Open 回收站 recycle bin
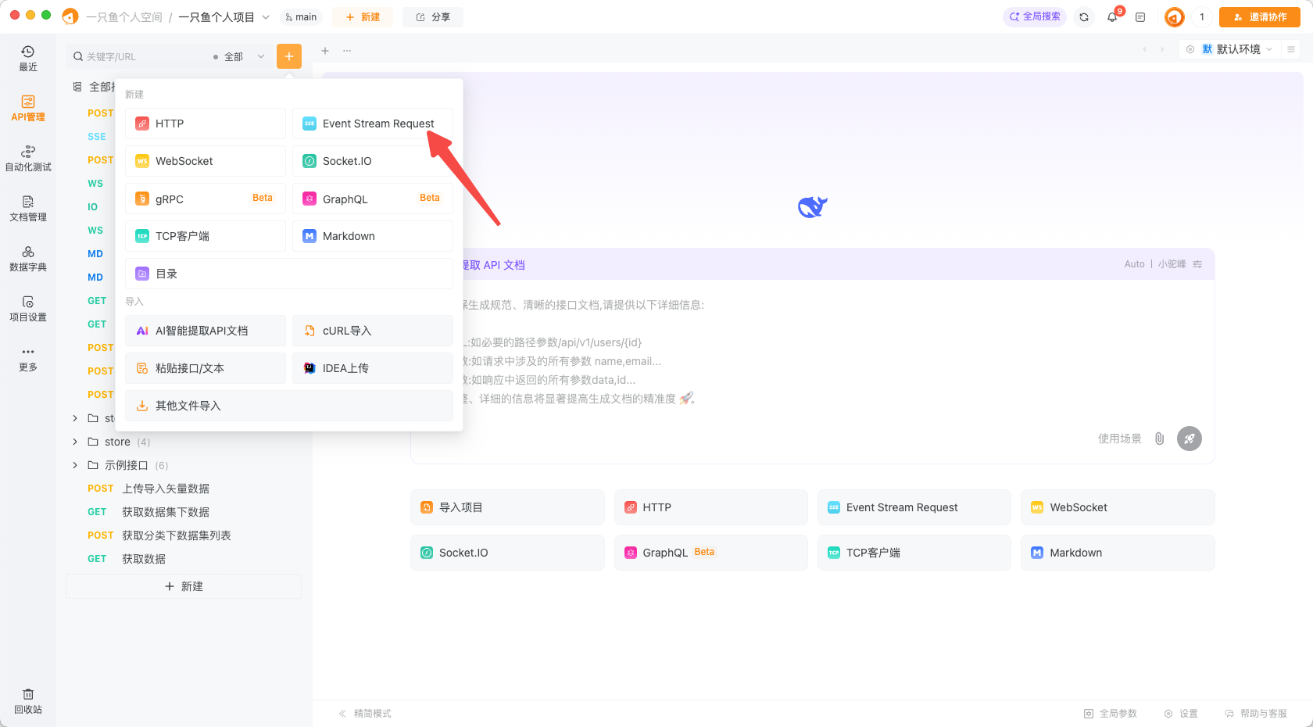1313x727 pixels. click(28, 701)
